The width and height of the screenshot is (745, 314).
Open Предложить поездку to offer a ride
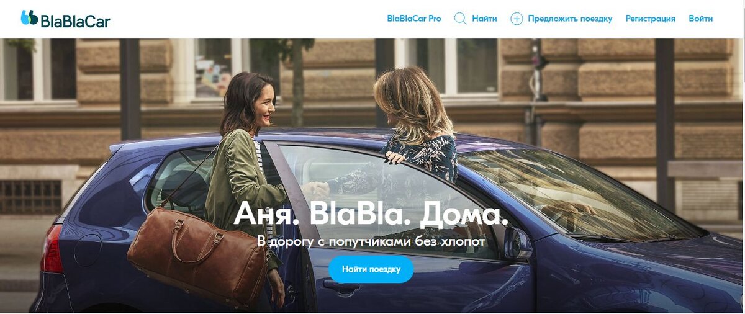click(x=570, y=19)
